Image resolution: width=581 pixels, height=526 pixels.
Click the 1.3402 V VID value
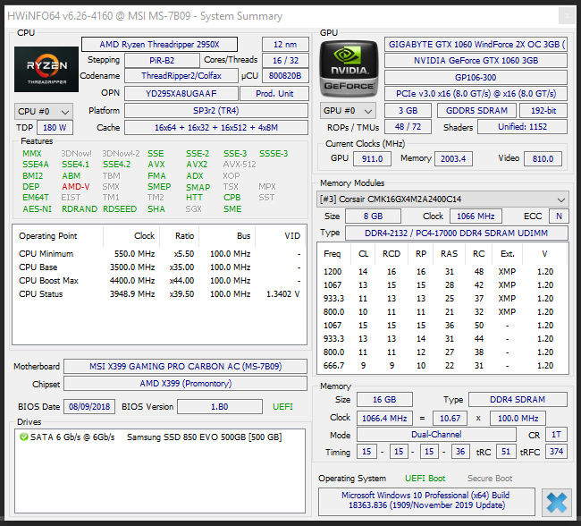pos(283,294)
